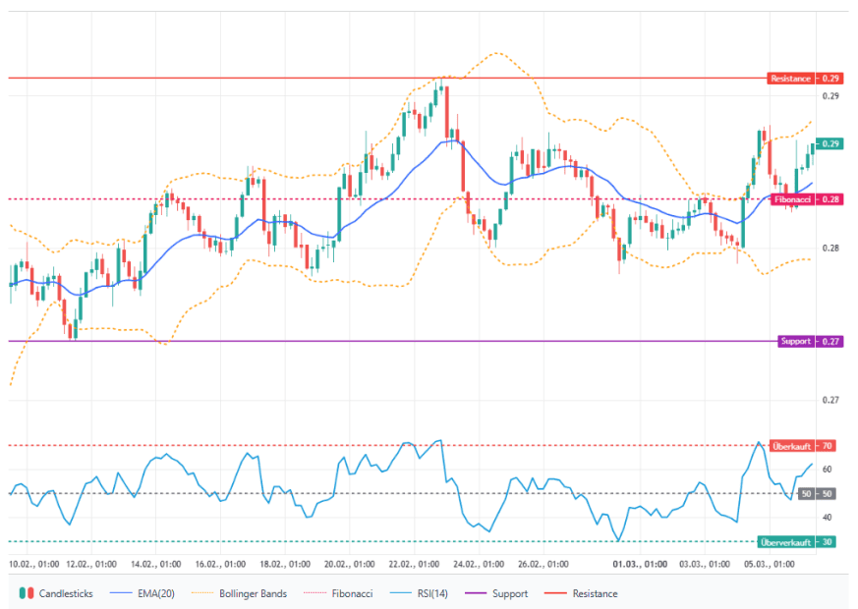Click the RSI axis value 40
The width and height of the screenshot is (858, 609).
click(x=828, y=518)
